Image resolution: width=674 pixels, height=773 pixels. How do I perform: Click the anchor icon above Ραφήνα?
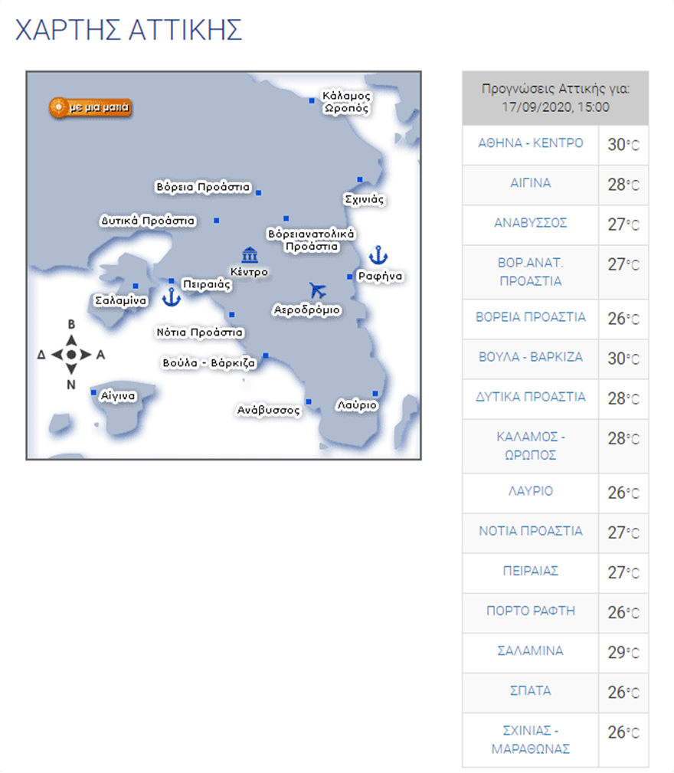click(378, 255)
